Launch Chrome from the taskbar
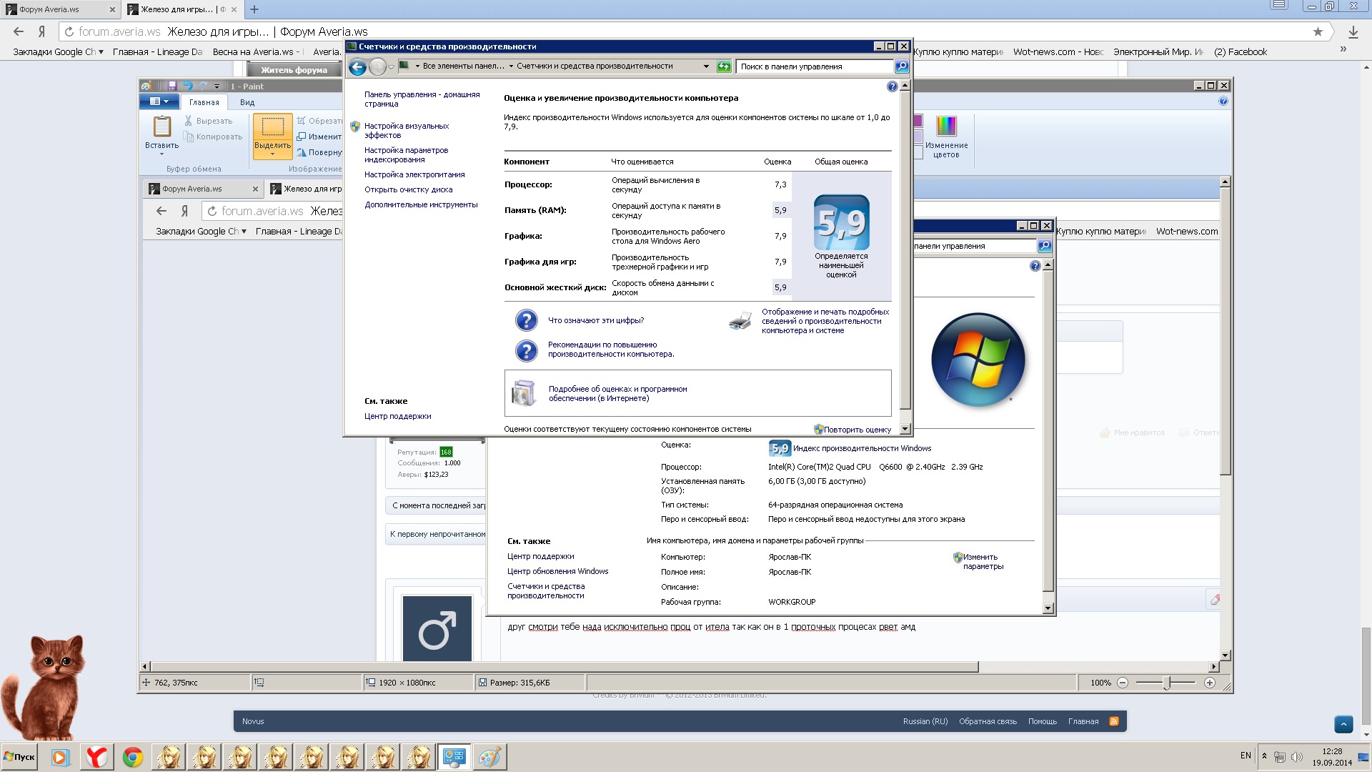 pos(132,757)
